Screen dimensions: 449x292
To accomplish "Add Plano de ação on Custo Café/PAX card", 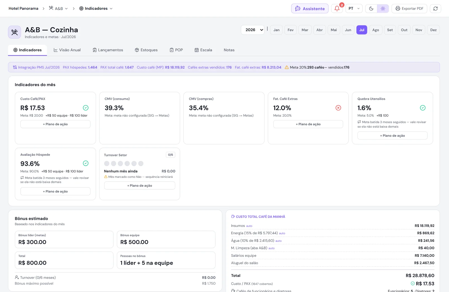I will coord(55,124).
